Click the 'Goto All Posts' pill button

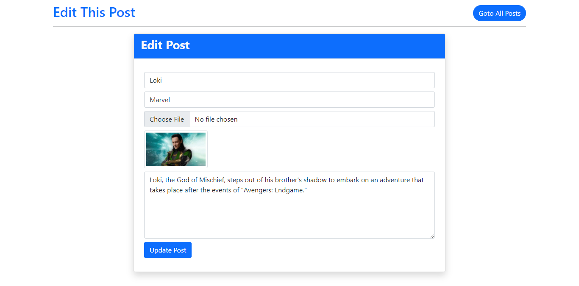coord(499,13)
